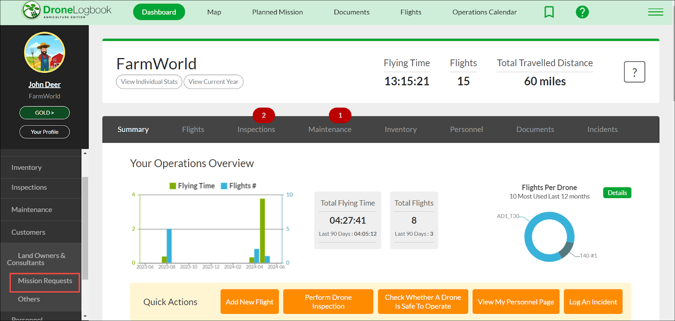Select the Summary tab

click(133, 129)
